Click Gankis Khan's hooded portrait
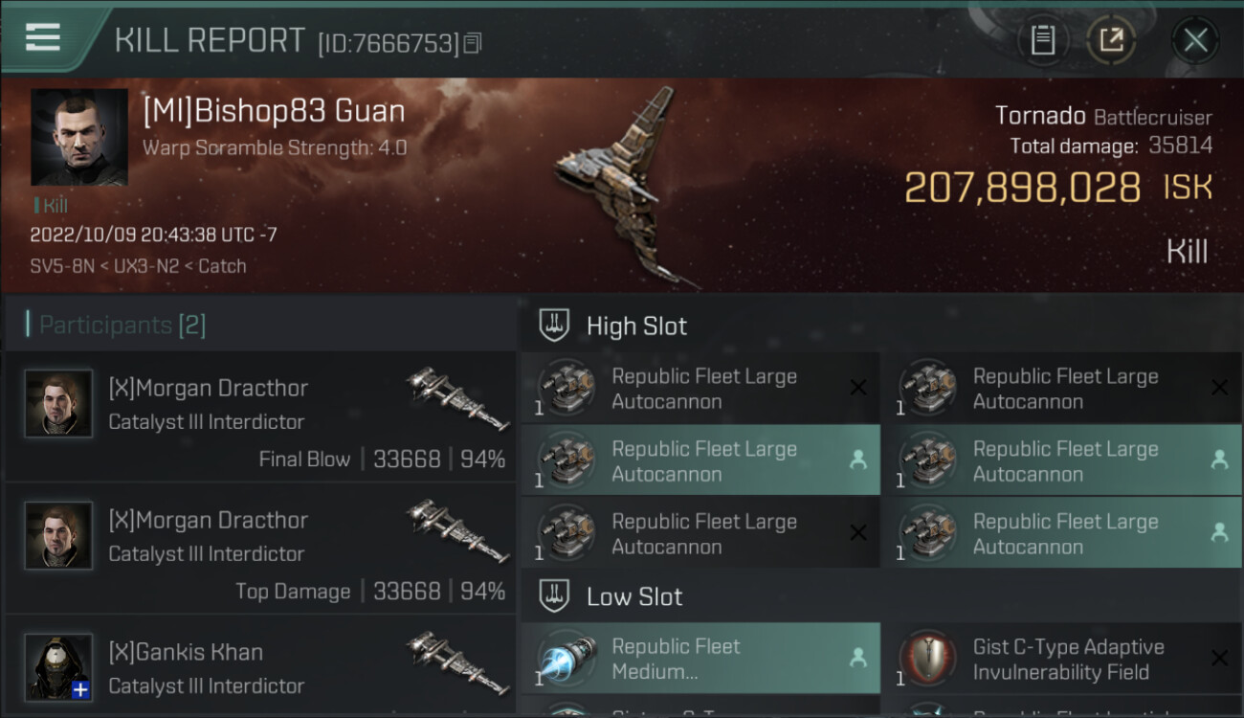Screen dimensions: 1244x718 (x=59, y=667)
